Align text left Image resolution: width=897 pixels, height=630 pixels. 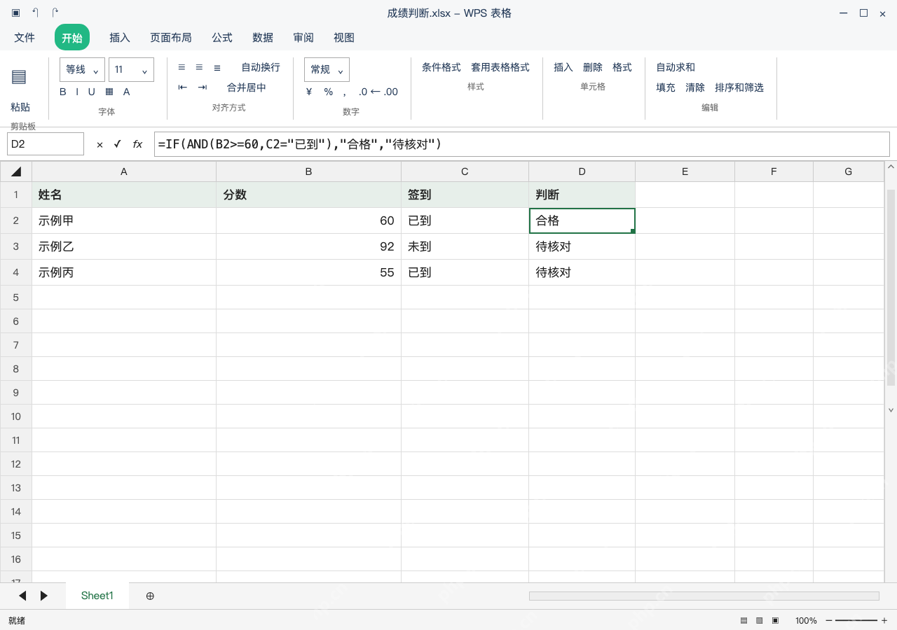182,67
